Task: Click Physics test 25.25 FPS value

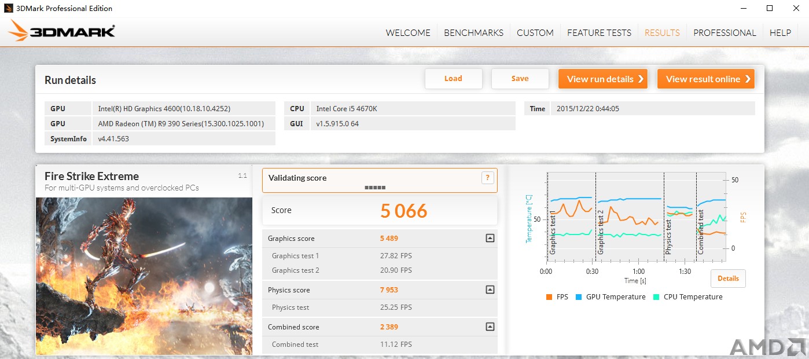Action: (x=396, y=307)
